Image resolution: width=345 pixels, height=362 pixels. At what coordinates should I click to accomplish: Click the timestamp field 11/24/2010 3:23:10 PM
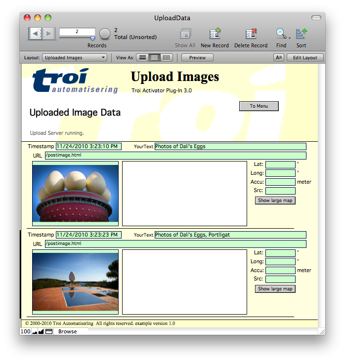89,146
